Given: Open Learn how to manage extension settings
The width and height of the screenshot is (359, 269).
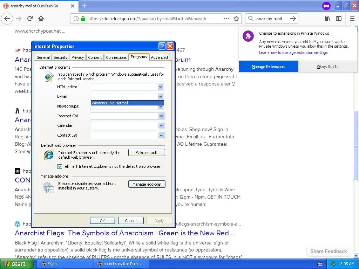Looking at the screenshot, I should [293, 53].
